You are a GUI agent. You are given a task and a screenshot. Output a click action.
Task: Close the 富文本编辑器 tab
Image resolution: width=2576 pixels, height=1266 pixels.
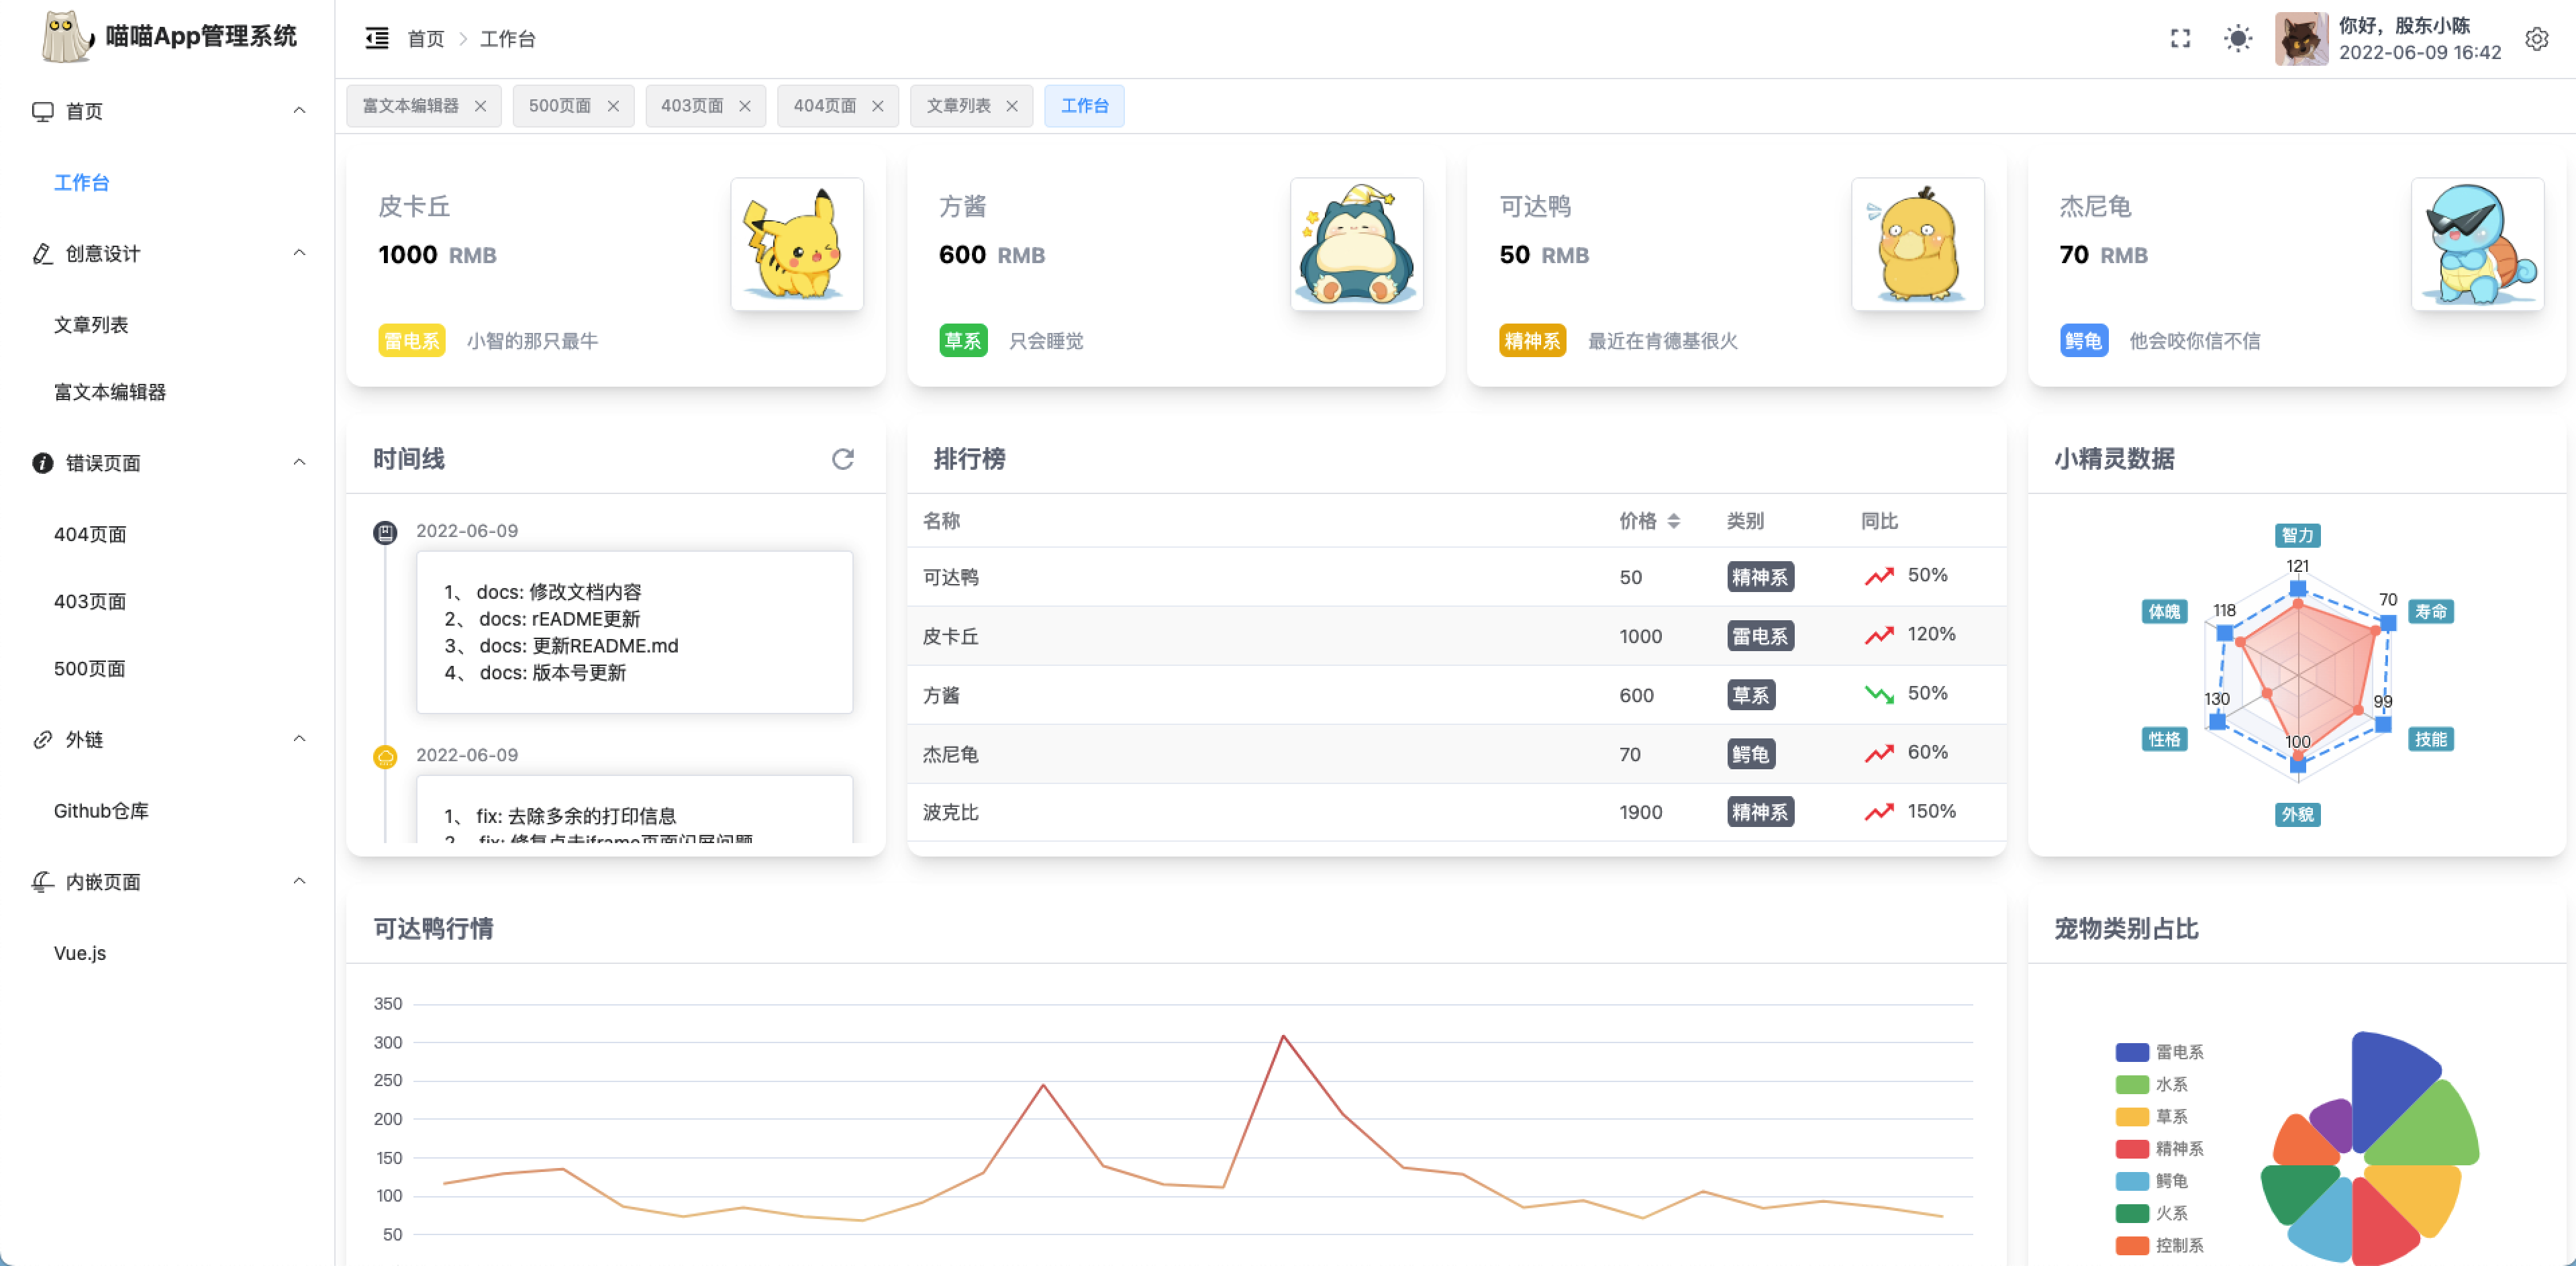(481, 106)
